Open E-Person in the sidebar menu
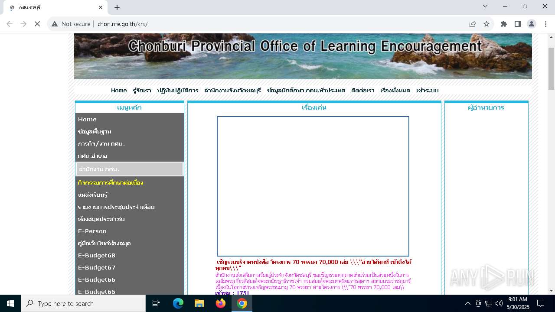The image size is (555, 312). (x=130, y=231)
